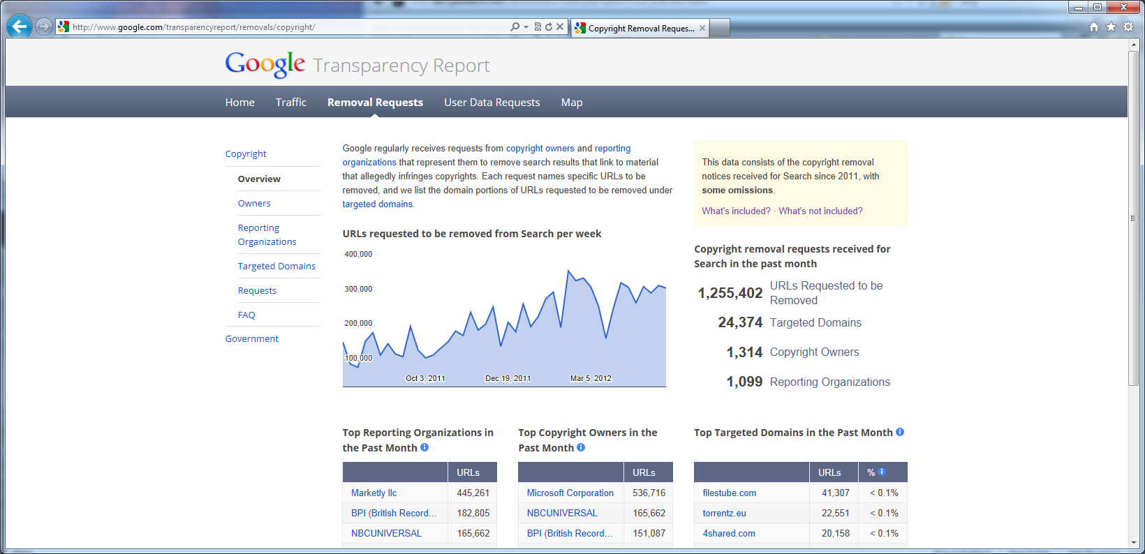Click the info icon beside Top Targeted Domains

click(x=900, y=432)
